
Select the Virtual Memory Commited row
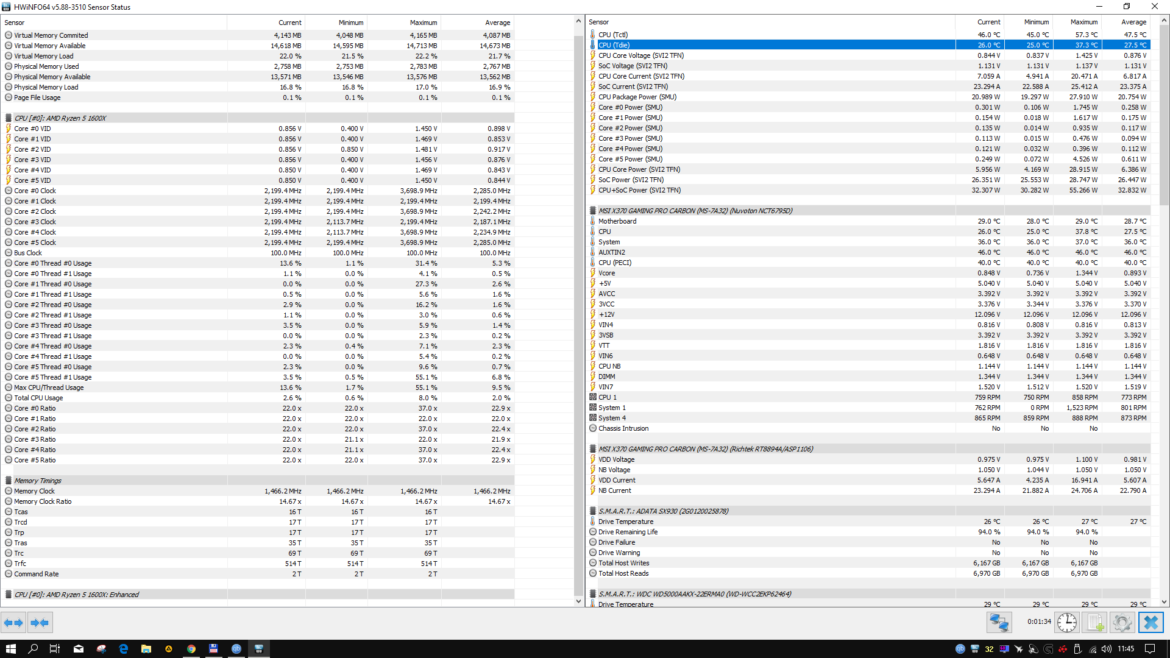tap(258, 35)
